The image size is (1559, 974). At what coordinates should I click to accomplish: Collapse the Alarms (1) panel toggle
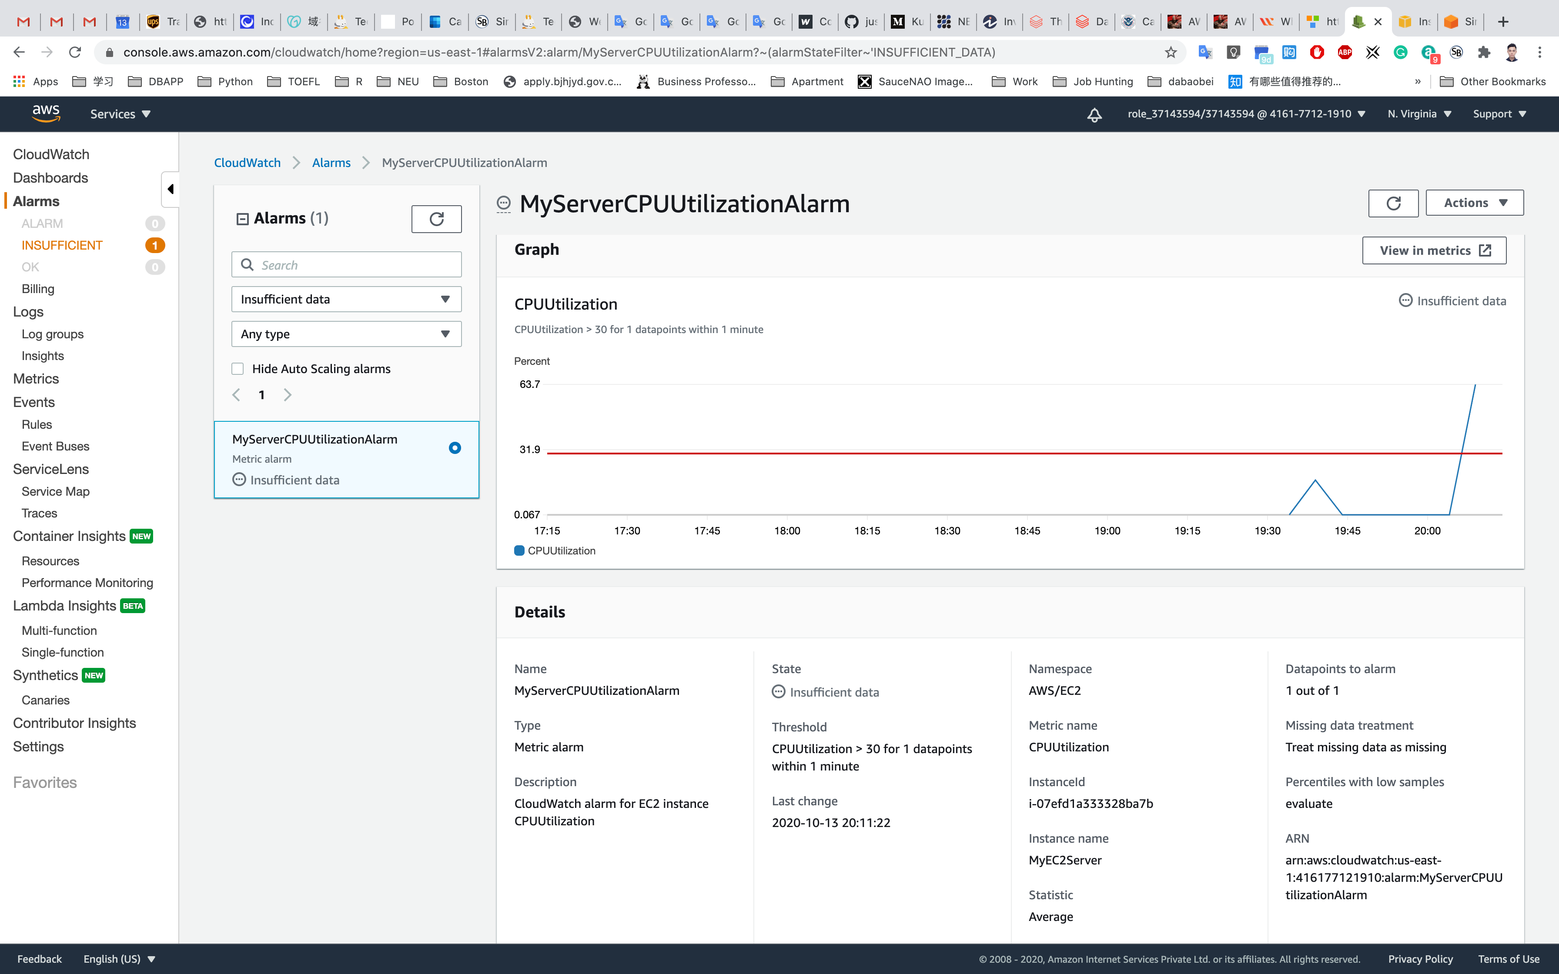pyautogui.click(x=242, y=219)
